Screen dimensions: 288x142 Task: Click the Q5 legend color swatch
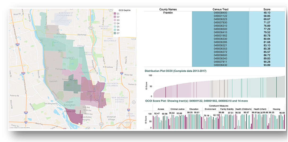(x=115, y=26)
